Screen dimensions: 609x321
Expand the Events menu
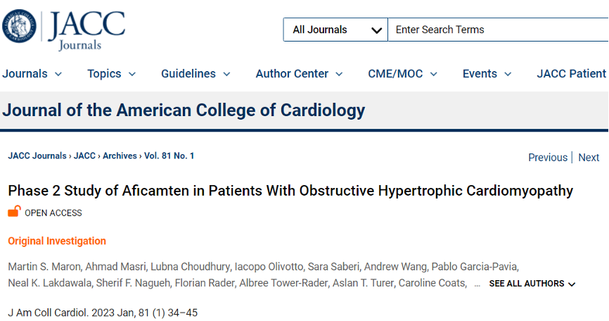(x=487, y=73)
